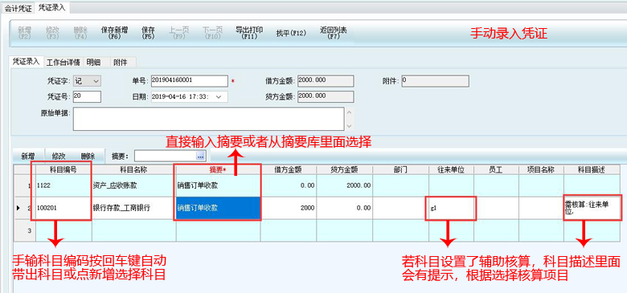Switch to the 工作台详情 tab

pyautogui.click(x=64, y=63)
